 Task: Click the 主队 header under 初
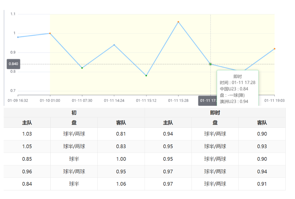(x=27, y=123)
